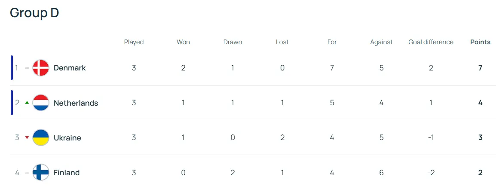The image size is (496, 189).
Task: Click the Finland flag icon
Action: point(41,172)
